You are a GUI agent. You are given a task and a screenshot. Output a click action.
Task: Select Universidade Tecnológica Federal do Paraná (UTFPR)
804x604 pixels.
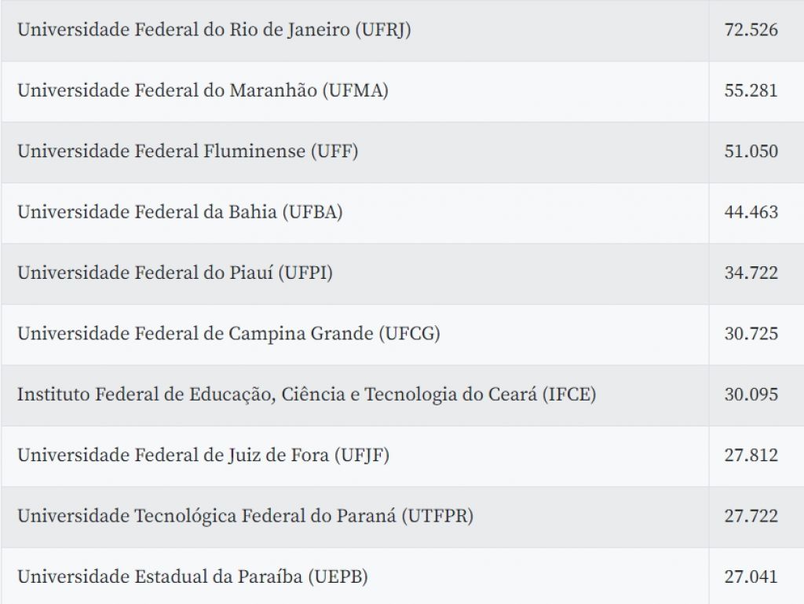click(x=245, y=516)
